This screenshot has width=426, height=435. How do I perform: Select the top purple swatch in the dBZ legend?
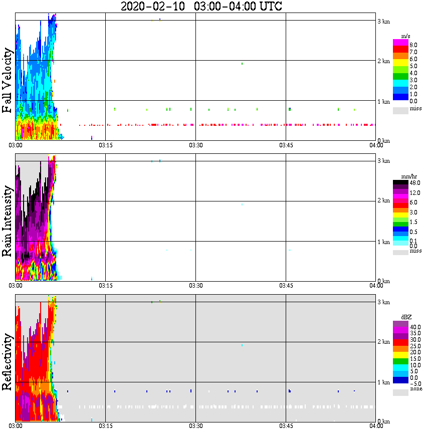tap(400, 324)
